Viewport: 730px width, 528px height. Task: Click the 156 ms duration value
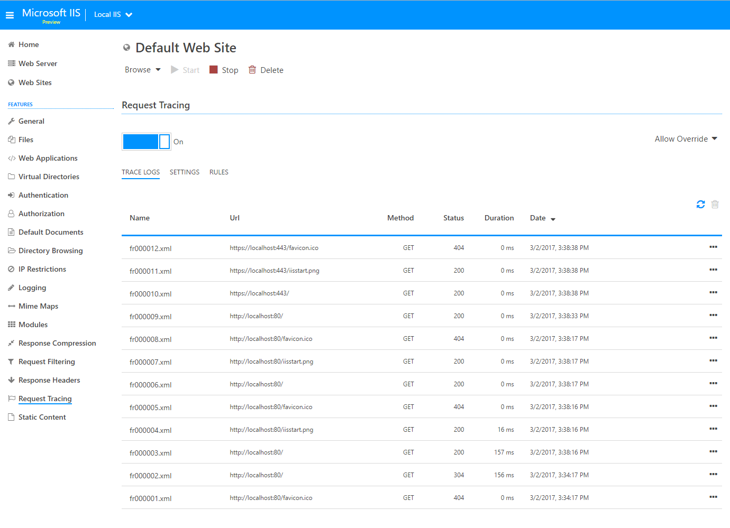tap(504, 475)
